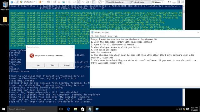Close the Delete OneDrive dialog
The width and height of the screenshot is (200, 112).
[72, 47]
